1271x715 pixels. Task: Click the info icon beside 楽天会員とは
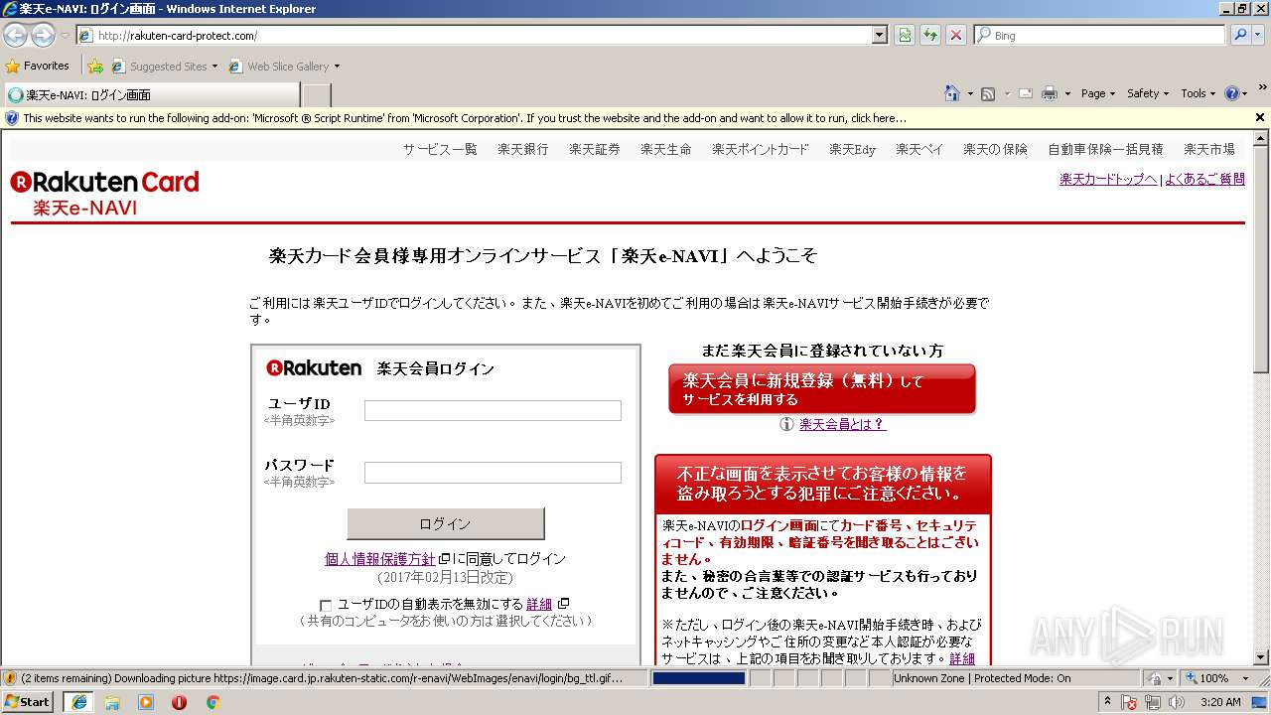click(786, 424)
